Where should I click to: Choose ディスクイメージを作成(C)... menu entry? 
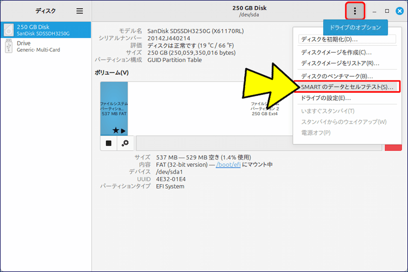[347, 52]
